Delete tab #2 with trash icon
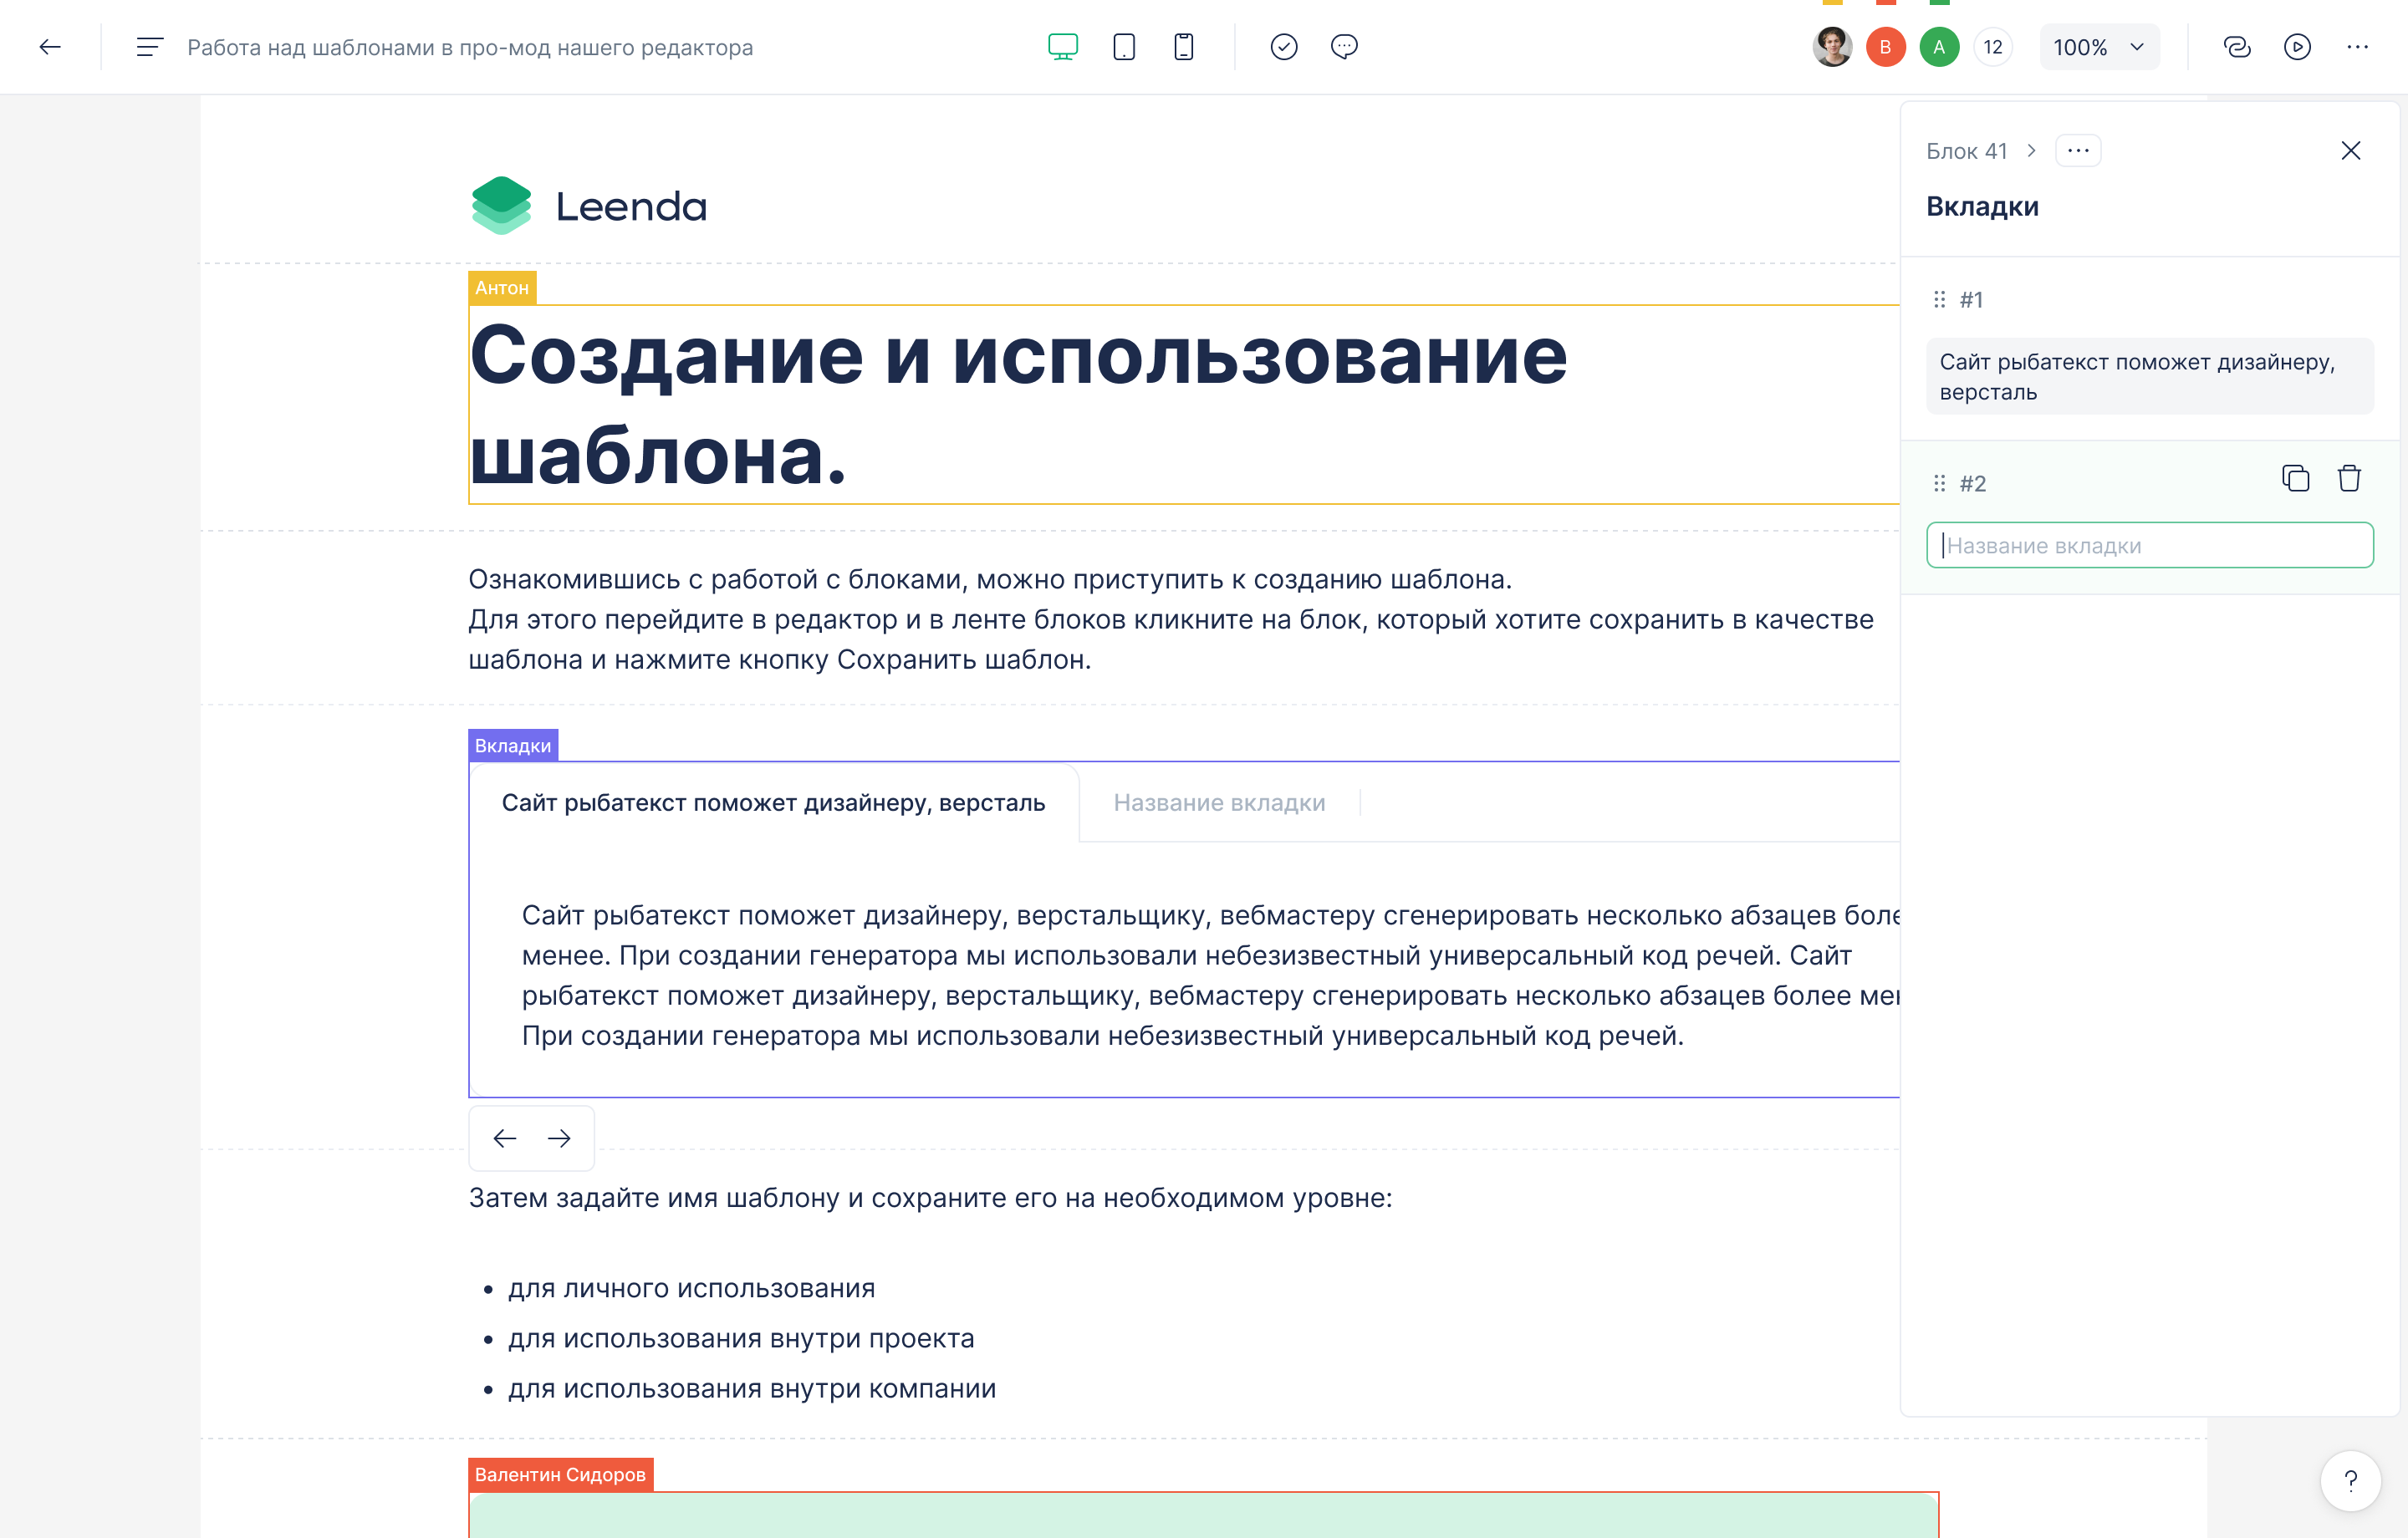This screenshot has width=2408, height=1538. point(2349,479)
